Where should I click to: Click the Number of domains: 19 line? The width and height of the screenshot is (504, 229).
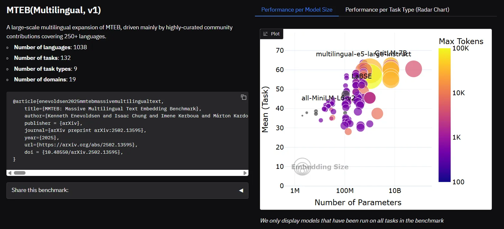tap(45, 79)
